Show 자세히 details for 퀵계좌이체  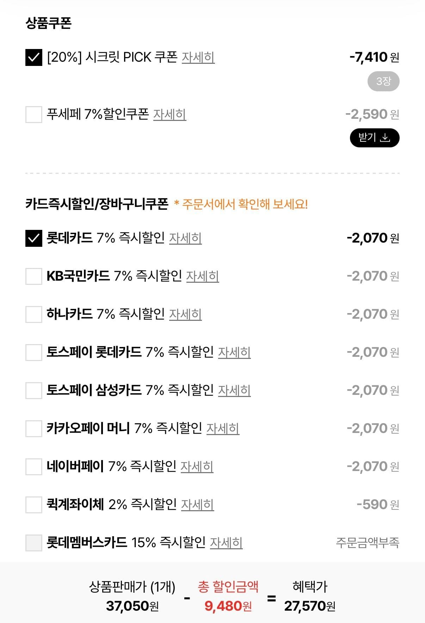tap(197, 505)
